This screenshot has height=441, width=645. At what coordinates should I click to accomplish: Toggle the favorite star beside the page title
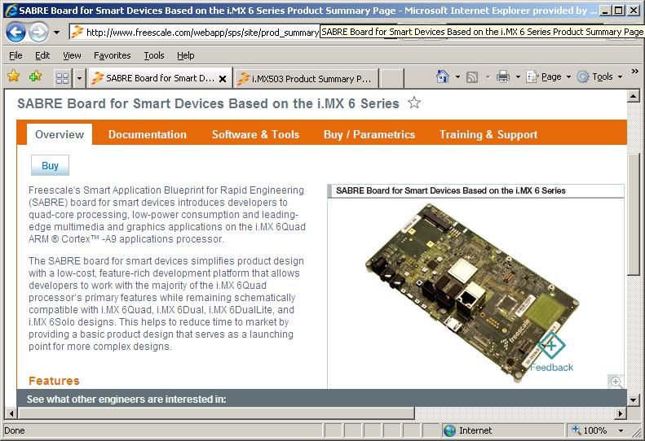(x=414, y=103)
